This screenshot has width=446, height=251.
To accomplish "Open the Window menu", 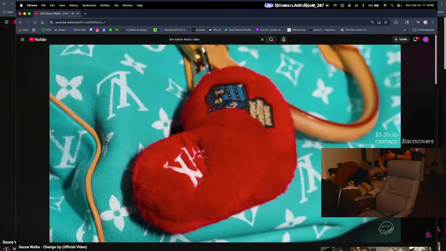I will pos(128,5).
